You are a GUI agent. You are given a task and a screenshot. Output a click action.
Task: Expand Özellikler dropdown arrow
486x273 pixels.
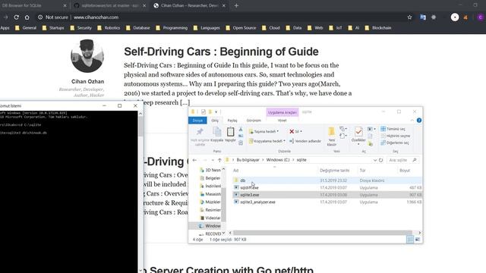click(358, 144)
